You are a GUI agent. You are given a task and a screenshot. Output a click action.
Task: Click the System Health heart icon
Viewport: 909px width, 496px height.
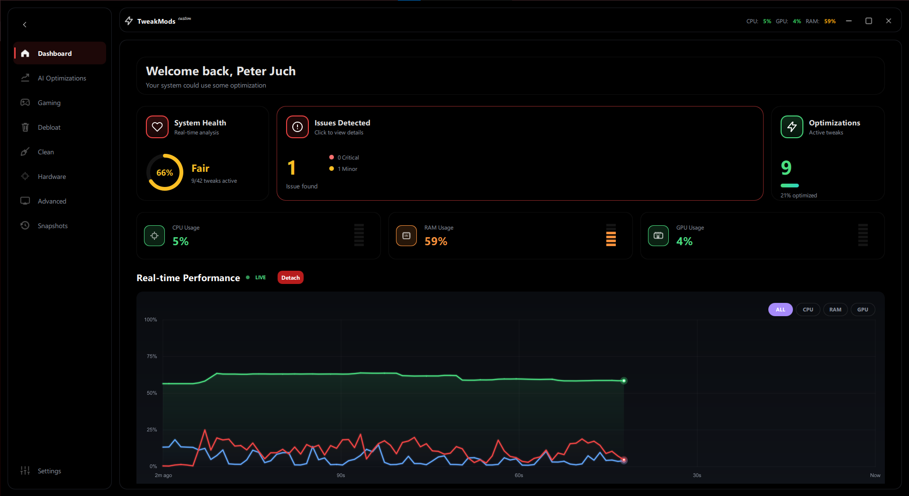(x=157, y=126)
